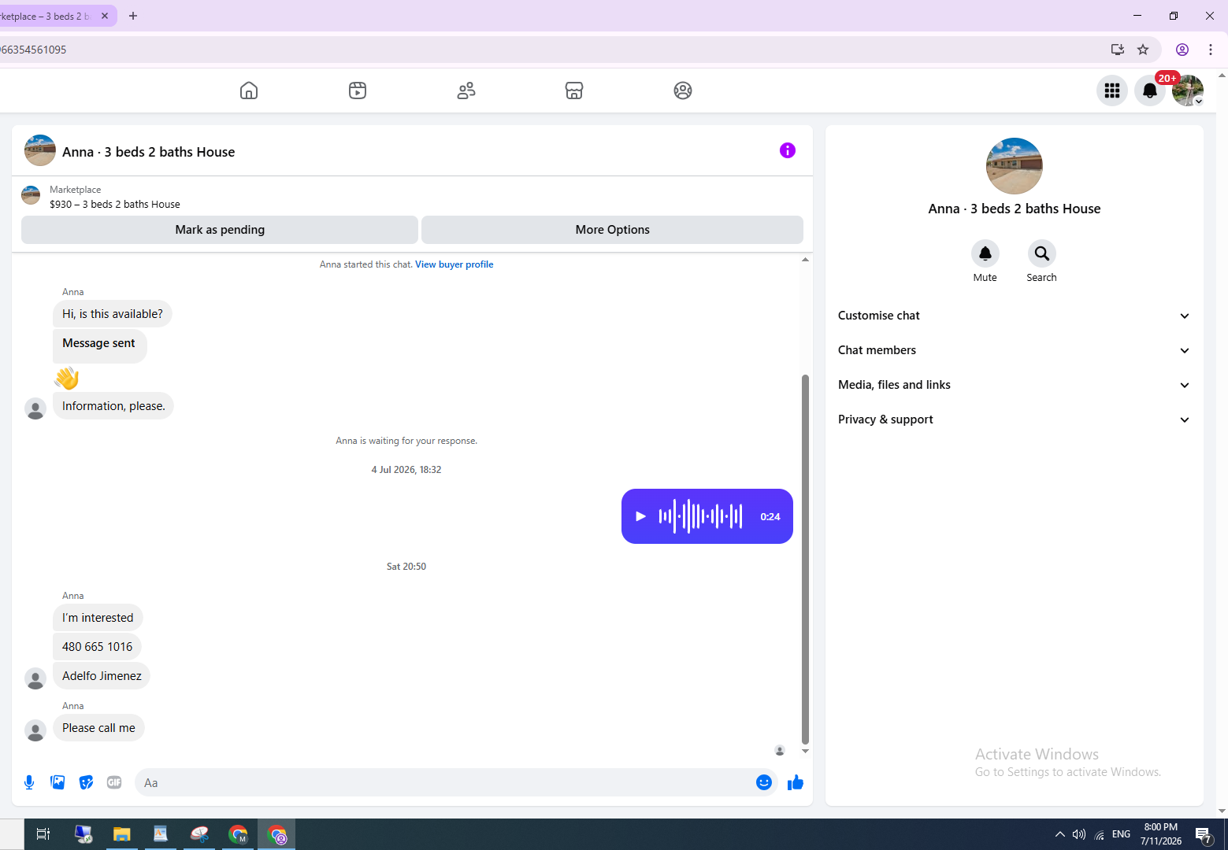This screenshot has width=1228, height=850.
Task: Click the 'Adelfo Jimenez' message bubble
Action: (102, 676)
